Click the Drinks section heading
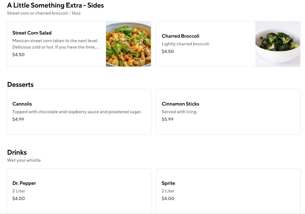The width and height of the screenshot is (305, 214). [x=17, y=152]
